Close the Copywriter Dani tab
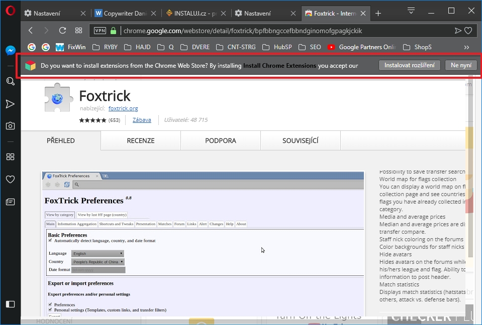The width and height of the screenshot is (482, 325). click(x=154, y=13)
